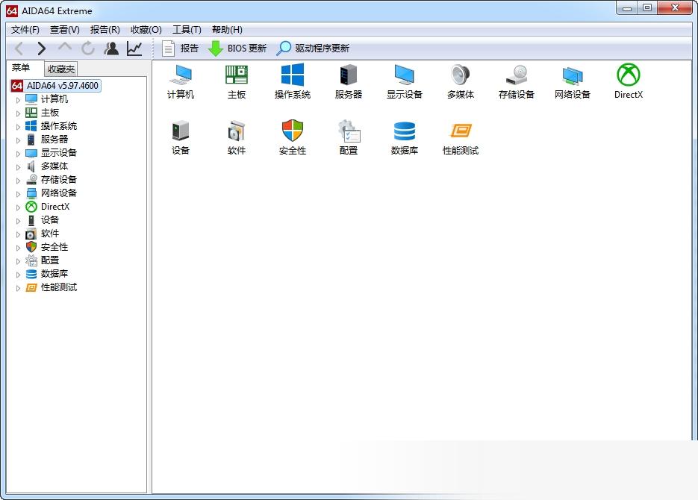Expand the 服务器 tree node
This screenshot has width=698, height=500.
pos(18,140)
